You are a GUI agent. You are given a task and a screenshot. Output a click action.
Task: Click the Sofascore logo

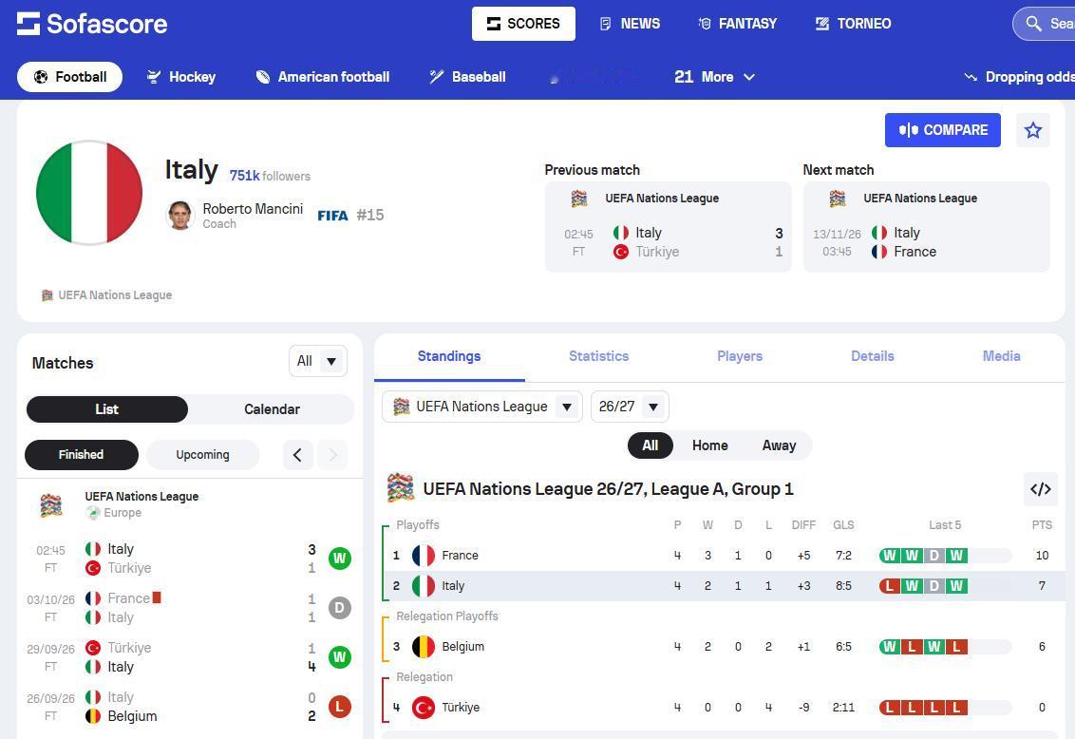point(92,24)
